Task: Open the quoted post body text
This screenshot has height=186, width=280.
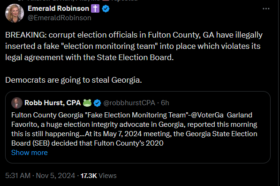Action: 134,129
